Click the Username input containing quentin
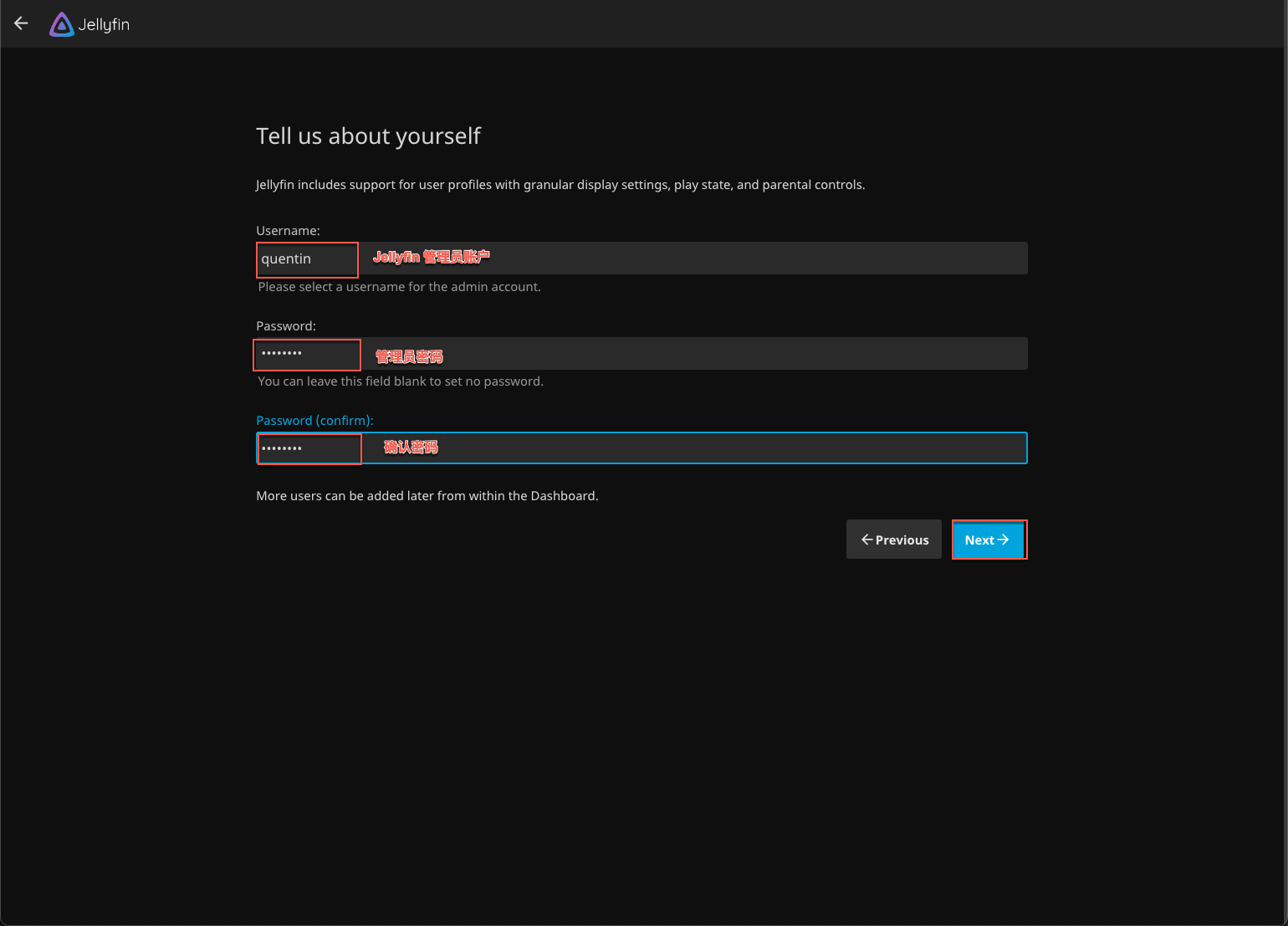1288x926 pixels. [x=306, y=259]
